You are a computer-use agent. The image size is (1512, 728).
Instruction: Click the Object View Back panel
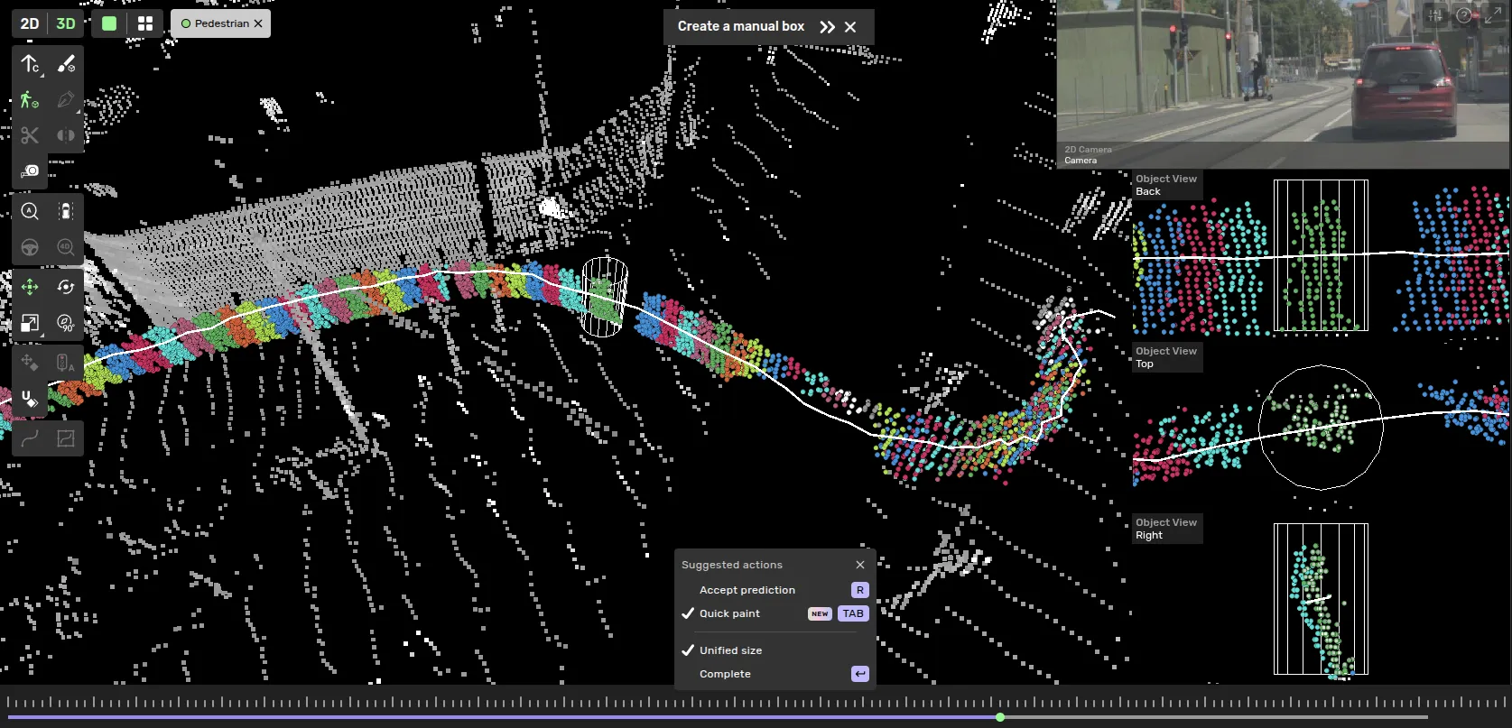tap(1322, 256)
